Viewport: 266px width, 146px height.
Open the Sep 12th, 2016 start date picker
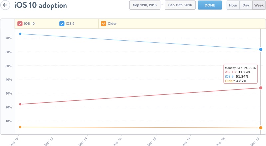(x=144, y=5)
